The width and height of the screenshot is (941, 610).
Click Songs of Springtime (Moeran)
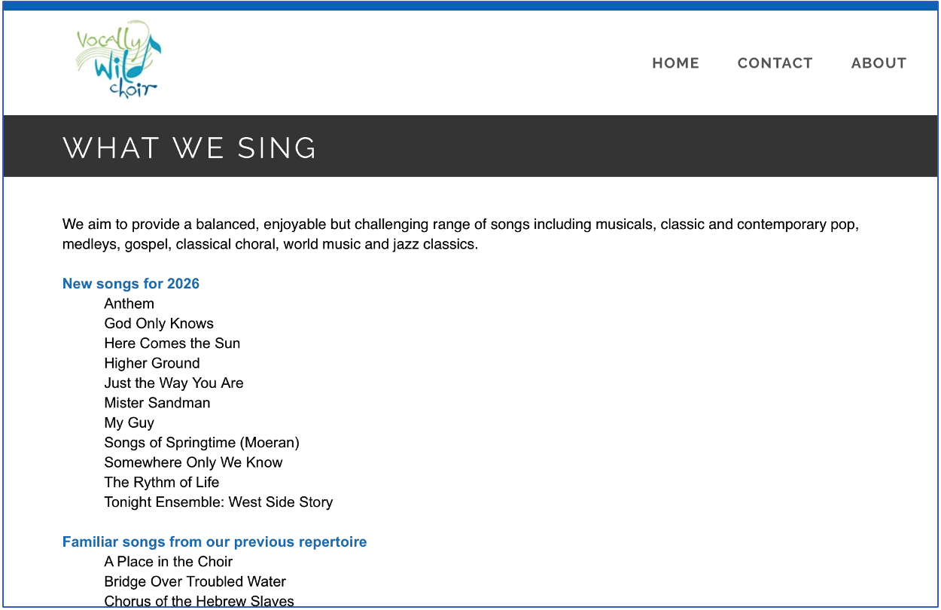click(202, 443)
